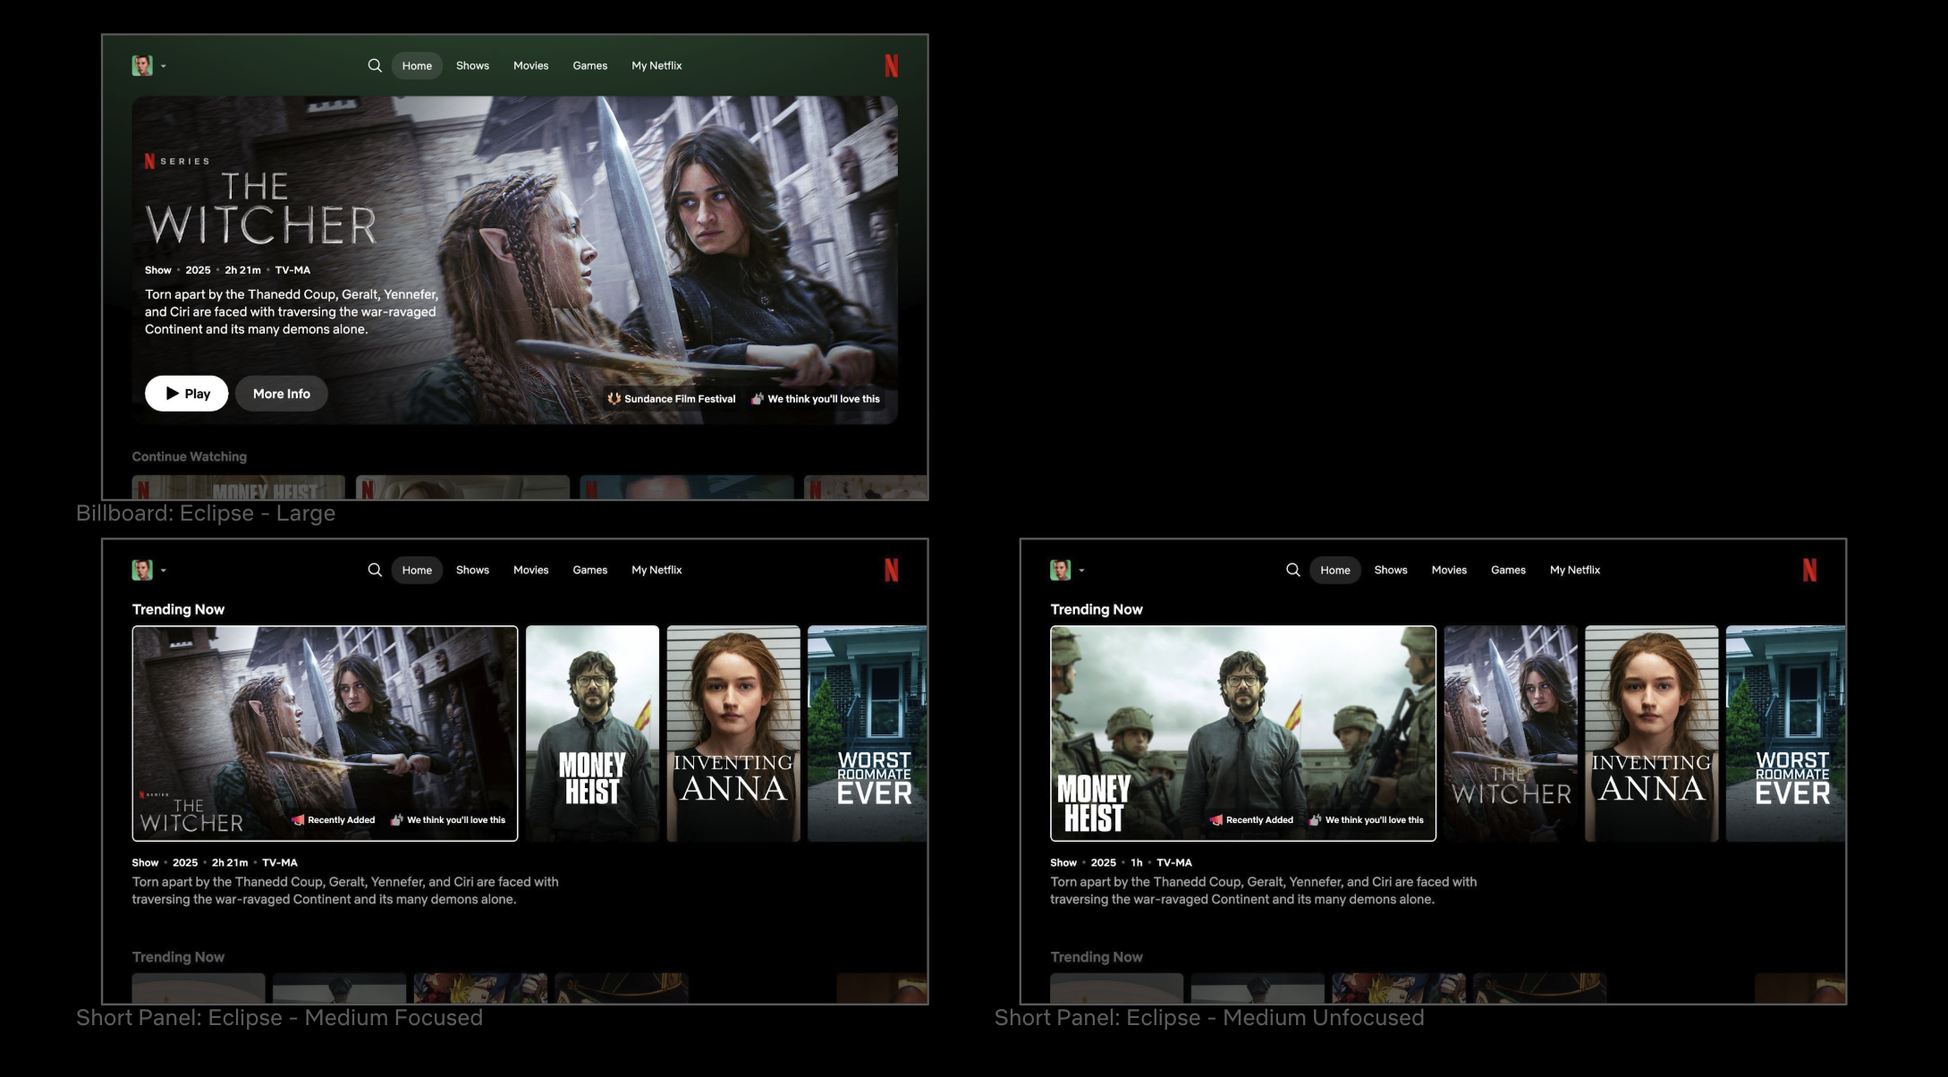The width and height of the screenshot is (1948, 1077).
Task: Click billboard metadata 'Show 2025 2h 21m TV-MA'
Action: point(228,270)
